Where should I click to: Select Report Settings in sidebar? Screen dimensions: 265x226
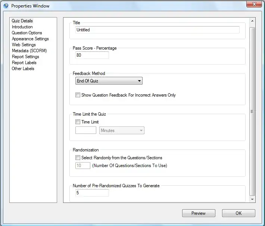25,57
